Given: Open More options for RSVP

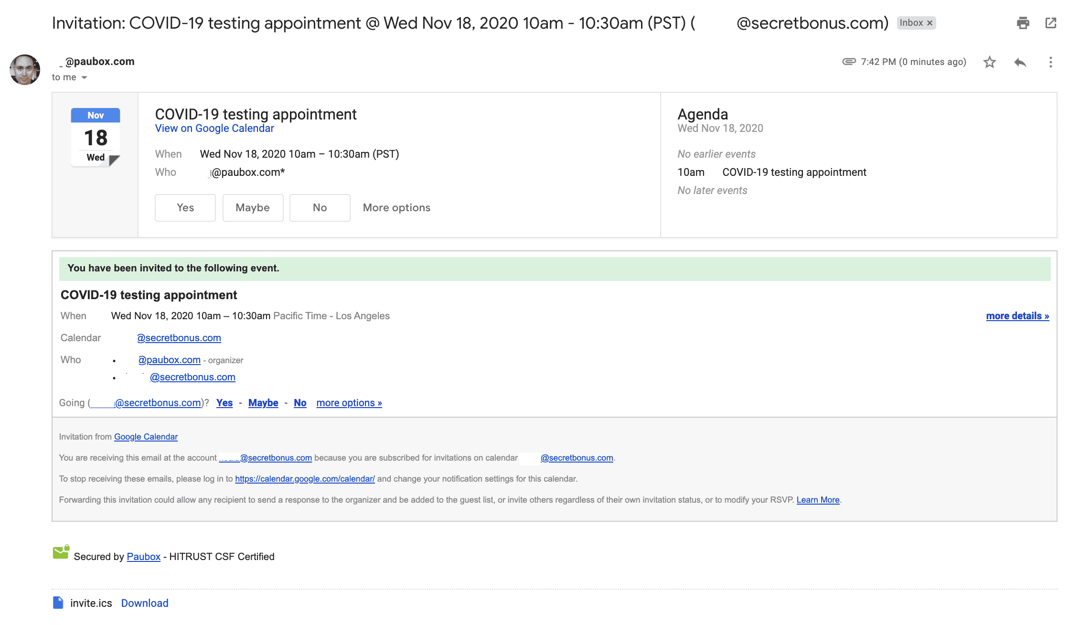Looking at the screenshot, I should (396, 207).
